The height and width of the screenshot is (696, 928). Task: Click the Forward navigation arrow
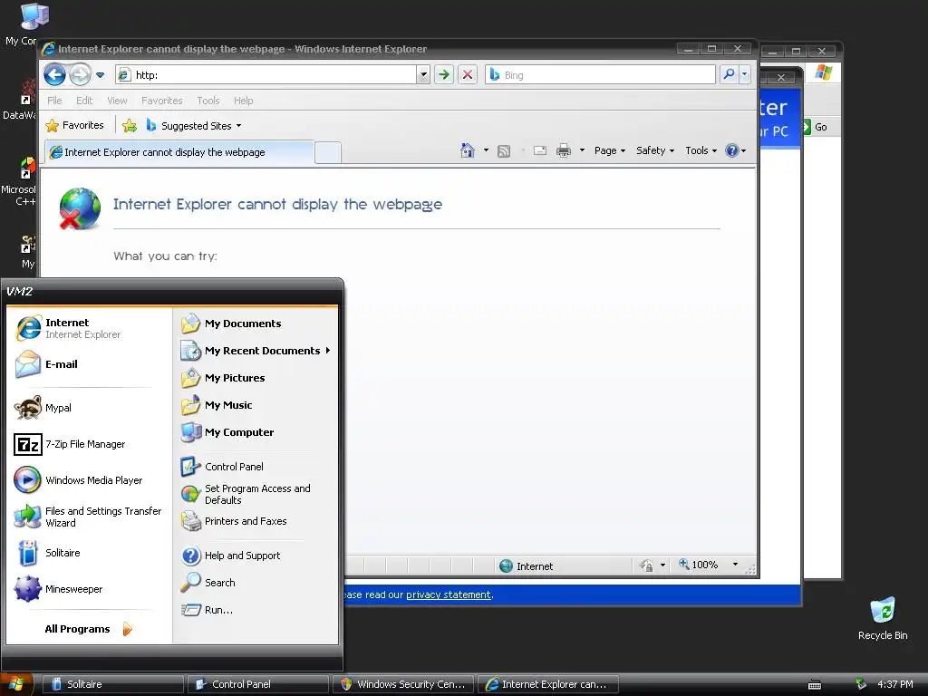[x=80, y=75]
